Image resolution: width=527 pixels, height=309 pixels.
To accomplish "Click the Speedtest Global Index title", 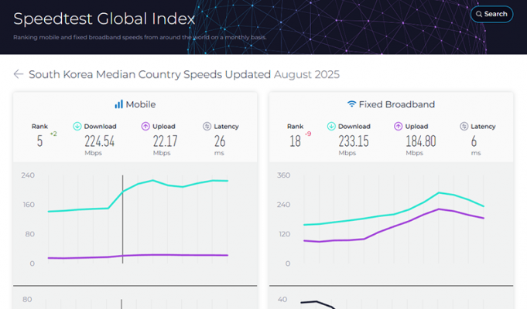I will 104,17.
